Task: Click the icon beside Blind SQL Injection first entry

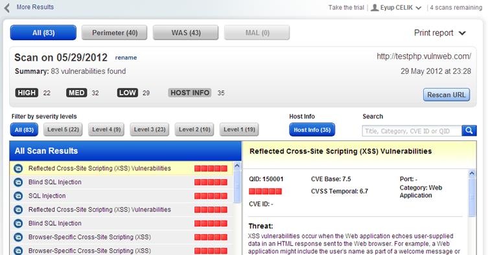Action: click(18, 183)
